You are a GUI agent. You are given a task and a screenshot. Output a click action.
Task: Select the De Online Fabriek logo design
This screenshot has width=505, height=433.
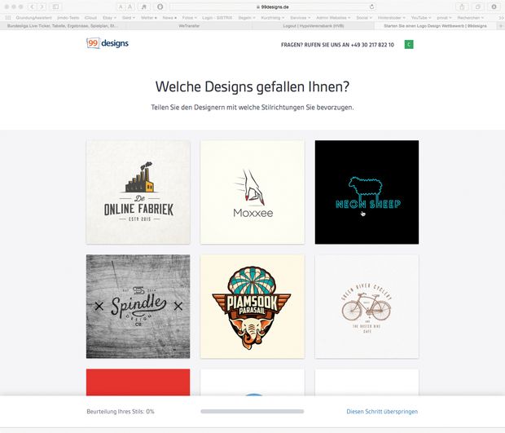tap(138, 192)
